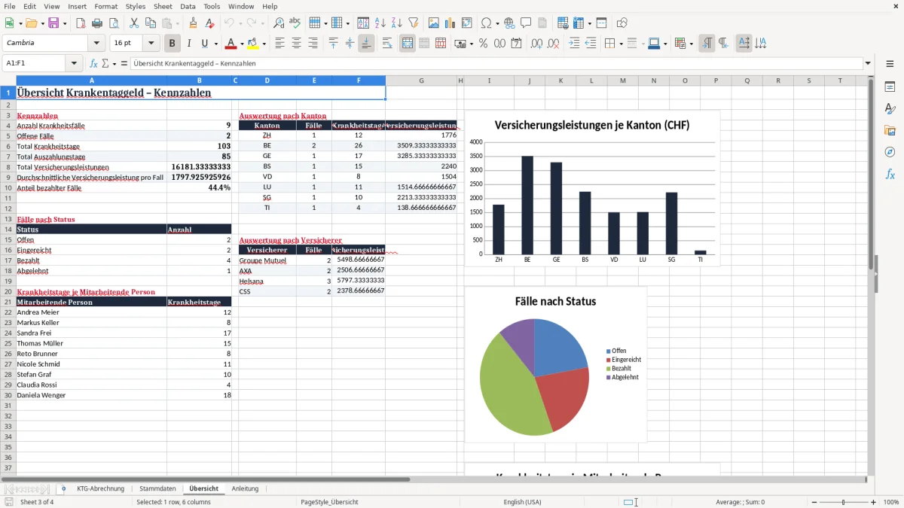The height and width of the screenshot is (508, 904).
Task: Click the Function Wizard fx icon
Action: click(94, 63)
